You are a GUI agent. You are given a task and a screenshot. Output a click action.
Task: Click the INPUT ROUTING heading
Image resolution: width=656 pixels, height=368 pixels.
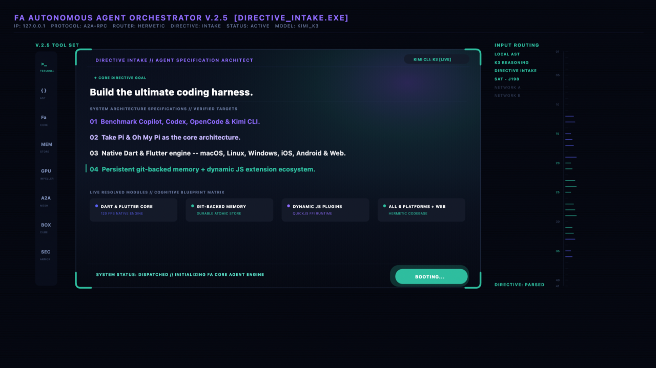(517, 45)
